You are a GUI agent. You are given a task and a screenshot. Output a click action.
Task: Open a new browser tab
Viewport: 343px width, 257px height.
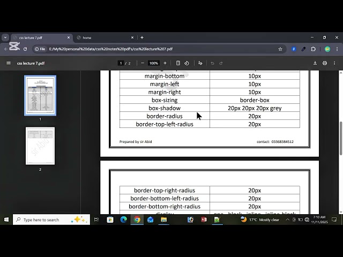142,37
